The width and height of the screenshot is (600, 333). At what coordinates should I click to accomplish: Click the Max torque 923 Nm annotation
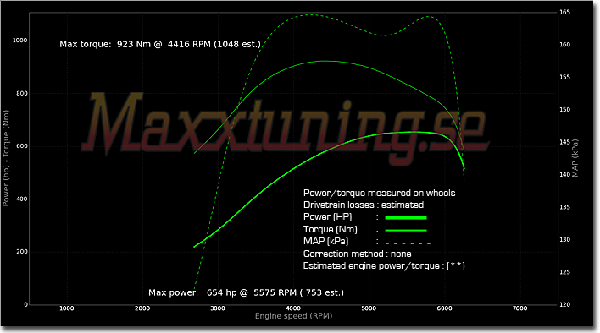pos(160,44)
